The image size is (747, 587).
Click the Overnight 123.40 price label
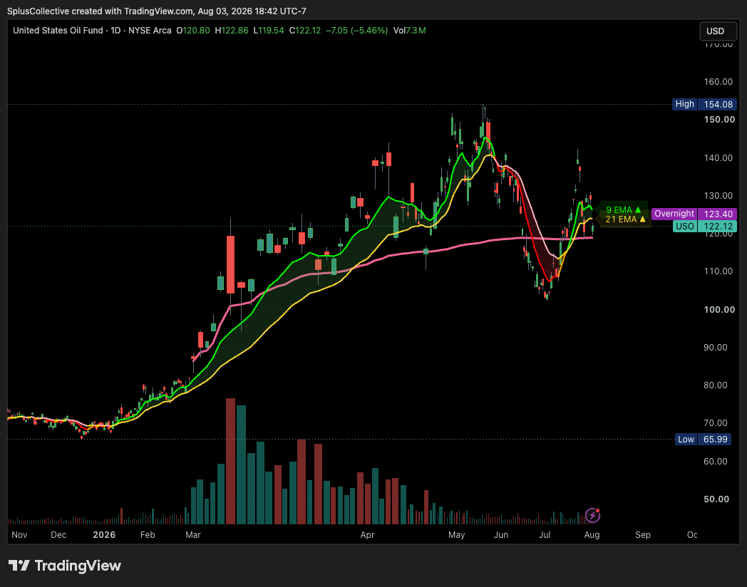(694, 214)
